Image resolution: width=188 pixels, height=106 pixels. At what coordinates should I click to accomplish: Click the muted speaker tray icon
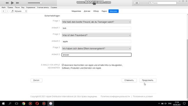(166, 103)
